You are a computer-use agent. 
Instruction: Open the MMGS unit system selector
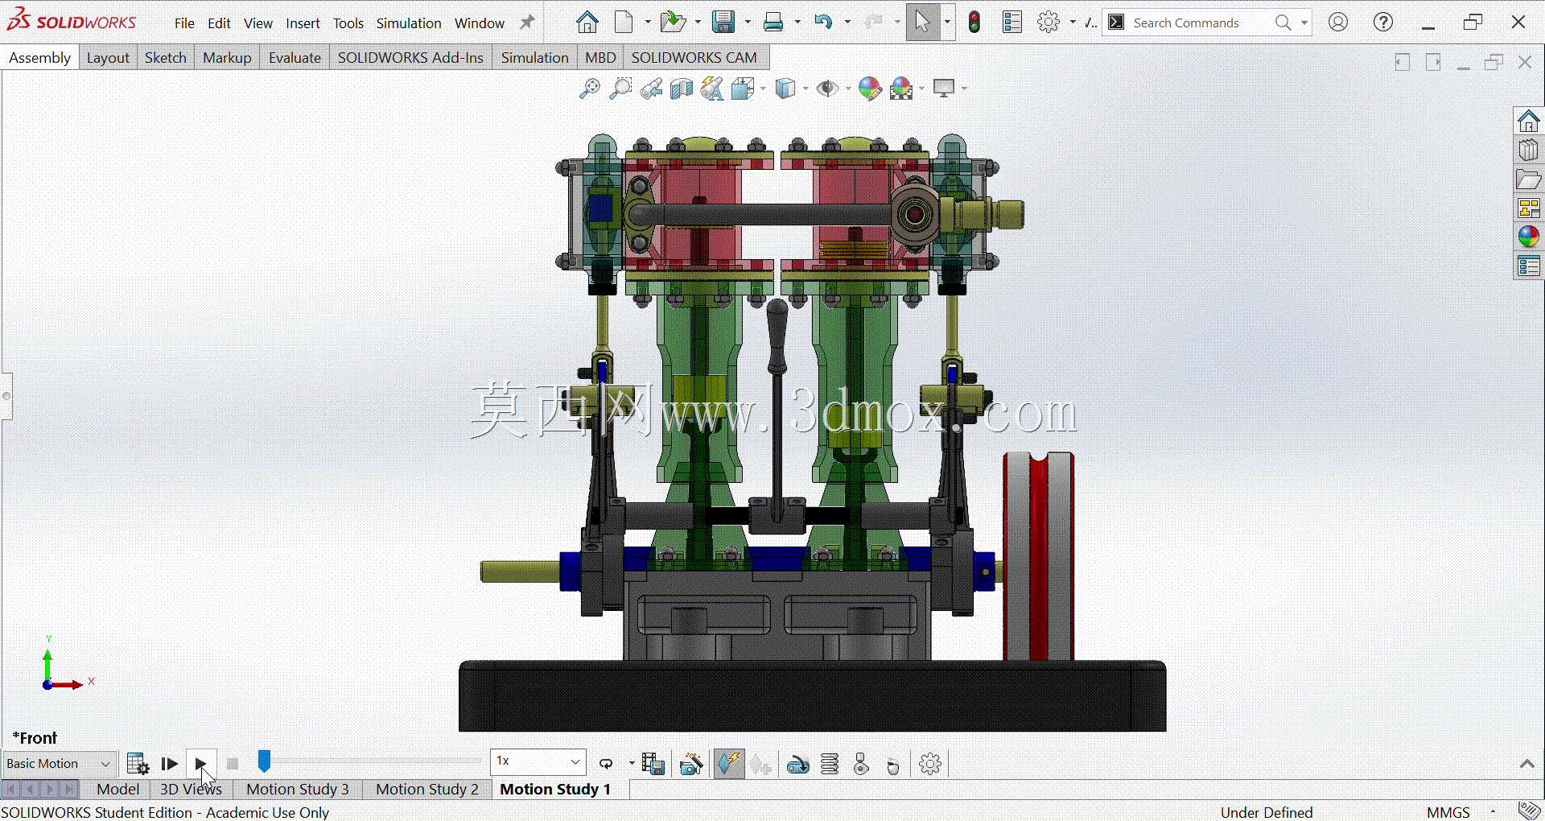pos(1448,812)
